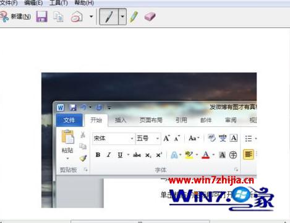This screenshot has width=290, height=223.
Task: Open the Undo history dropdown in Word
Action: 90,107
